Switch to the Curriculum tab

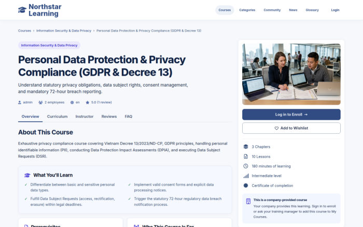[x=57, y=117]
